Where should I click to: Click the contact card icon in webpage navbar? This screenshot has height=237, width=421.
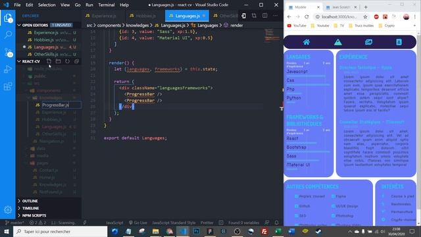tap(399, 42)
